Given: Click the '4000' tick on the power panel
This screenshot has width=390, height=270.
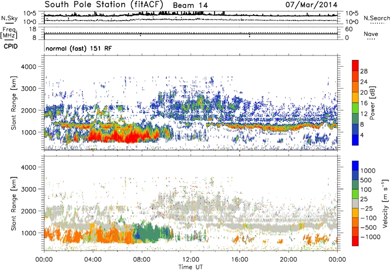Looking at the screenshot, I should click(x=28, y=67).
